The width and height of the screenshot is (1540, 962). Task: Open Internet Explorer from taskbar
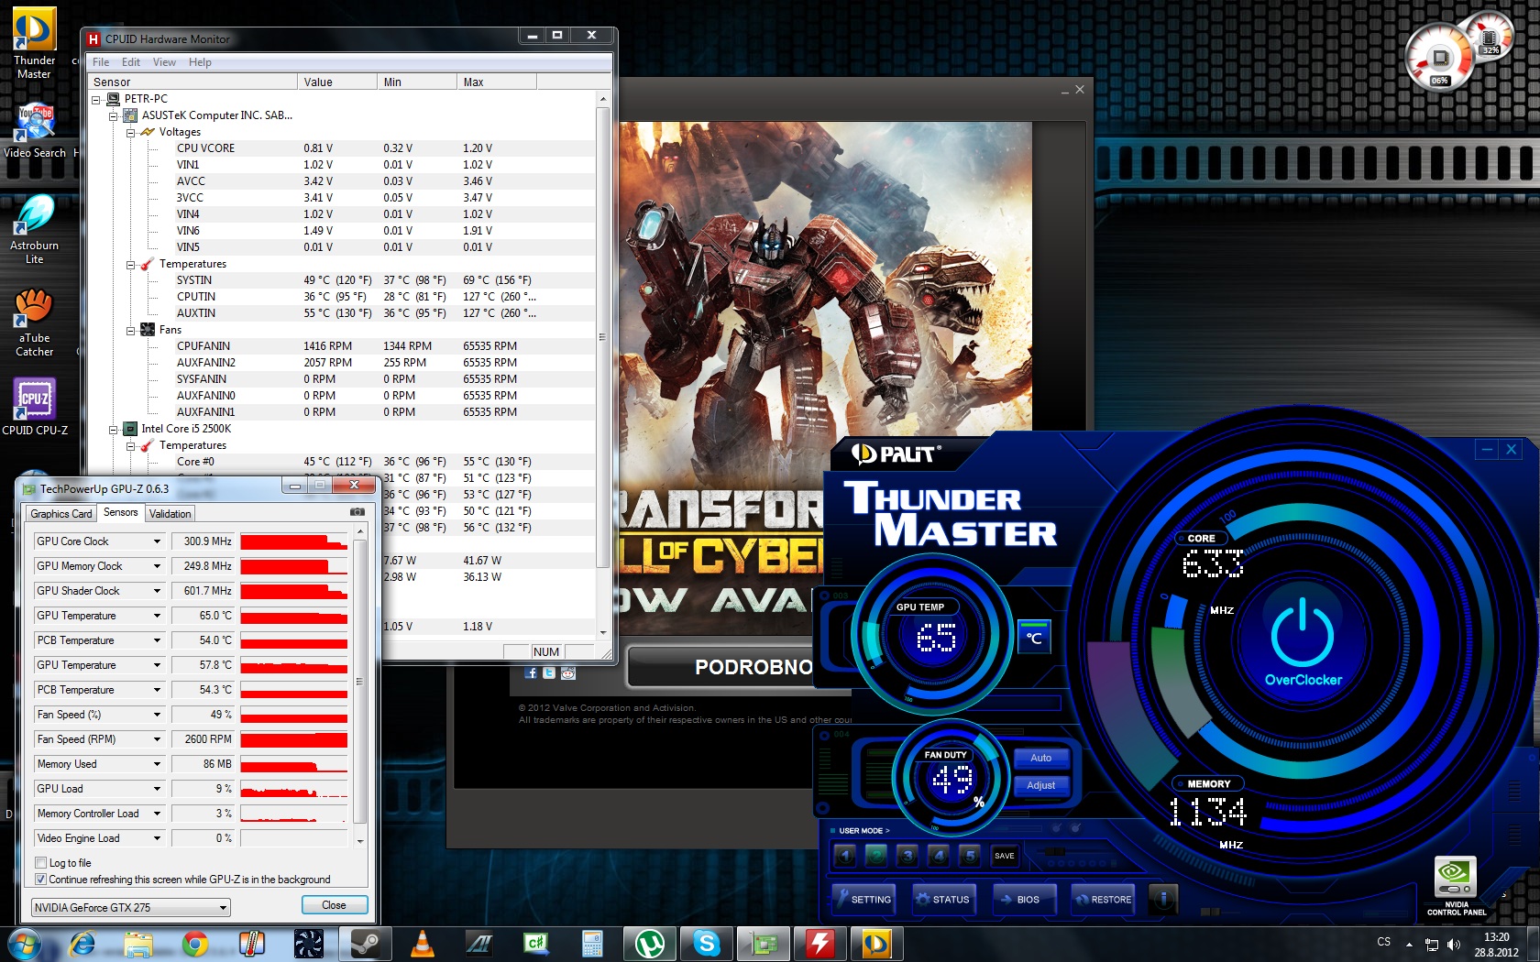pos(82,944)
